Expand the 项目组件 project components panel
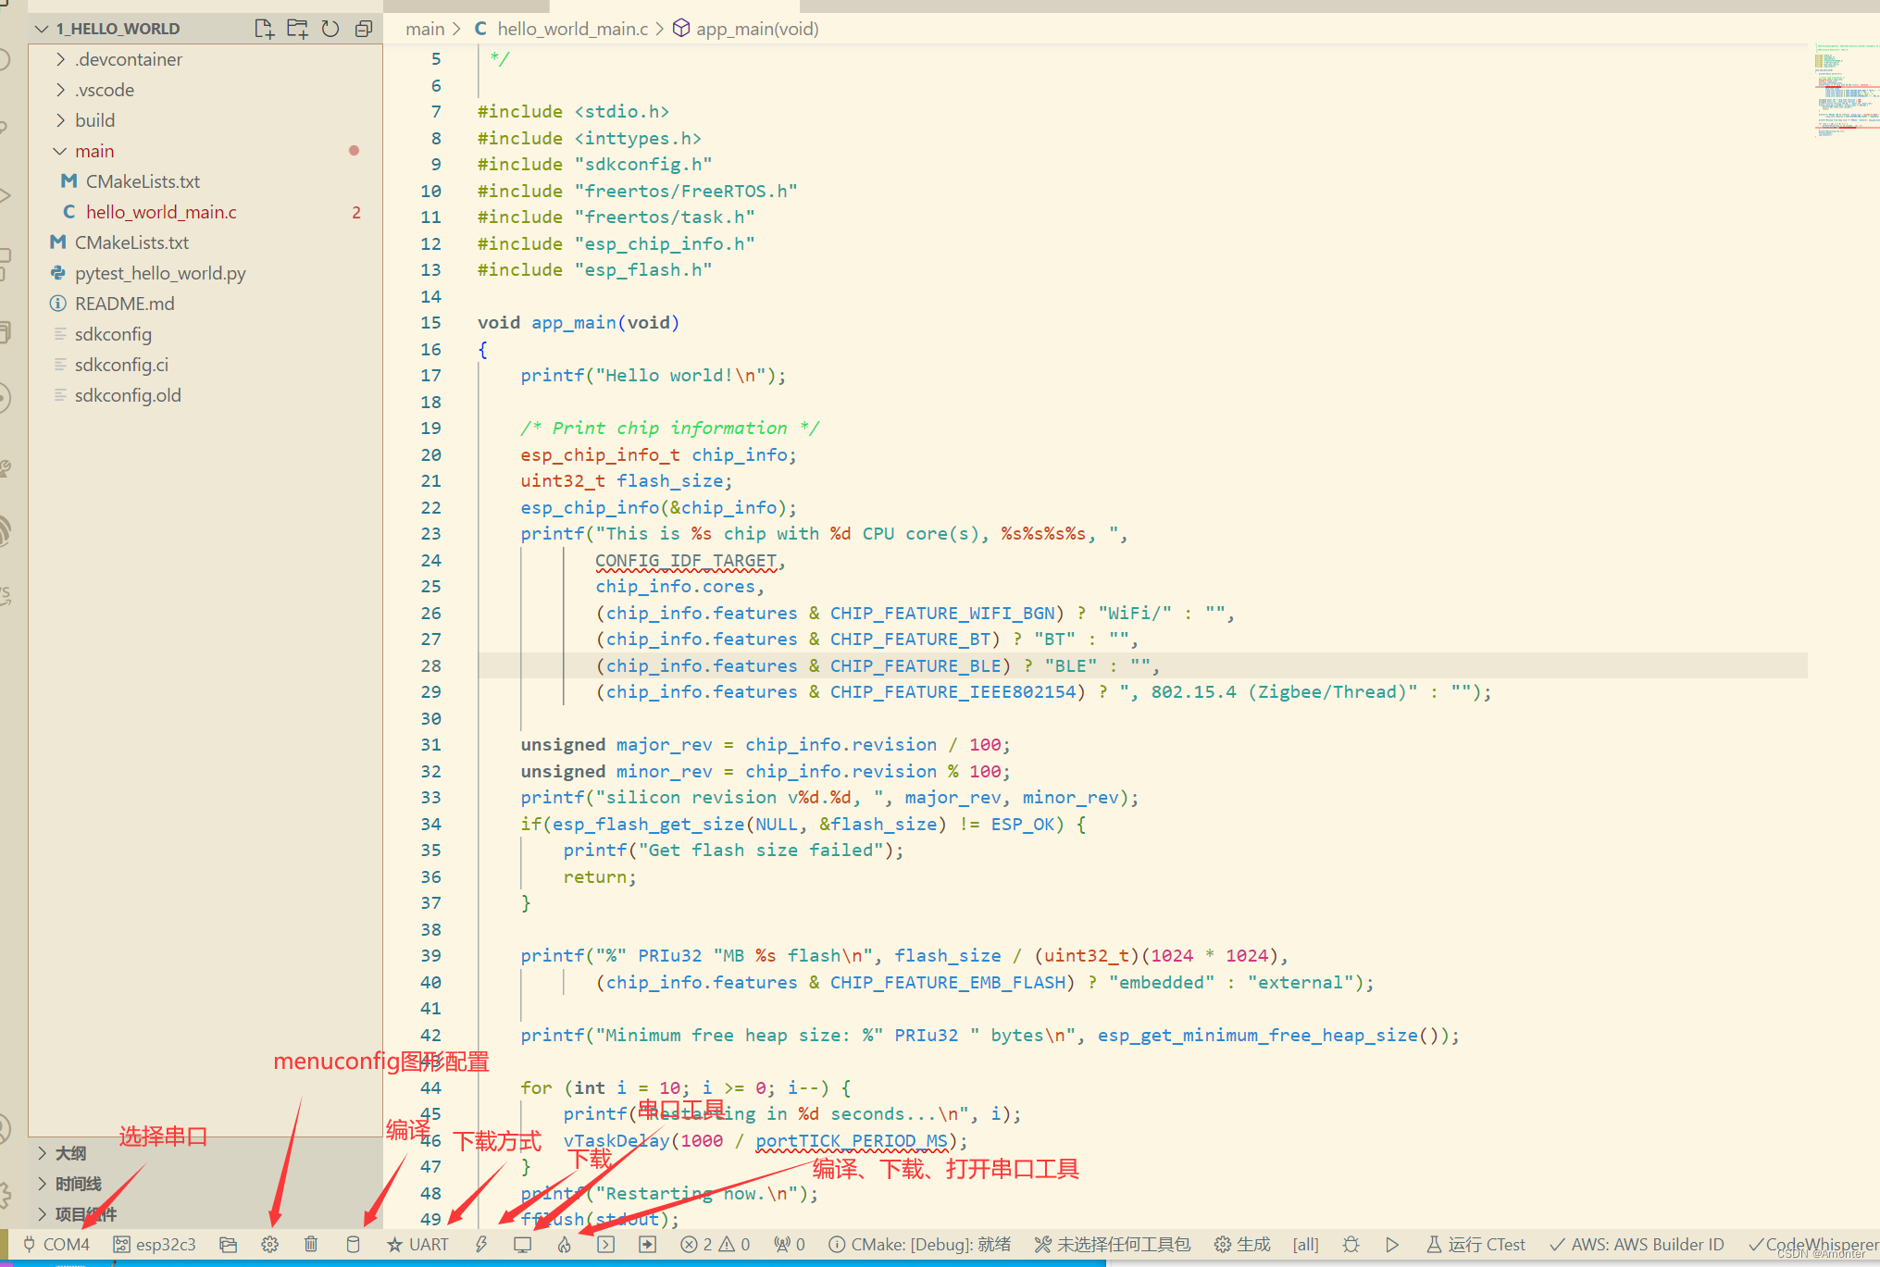 (x=205, y=1214)
